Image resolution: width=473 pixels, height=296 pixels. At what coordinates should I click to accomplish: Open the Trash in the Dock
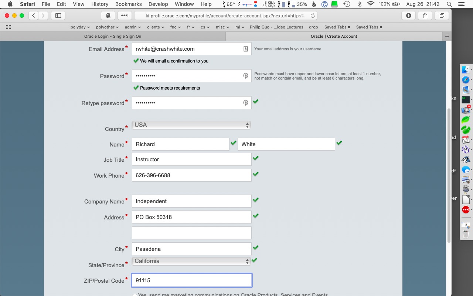(x=466, y=234)
